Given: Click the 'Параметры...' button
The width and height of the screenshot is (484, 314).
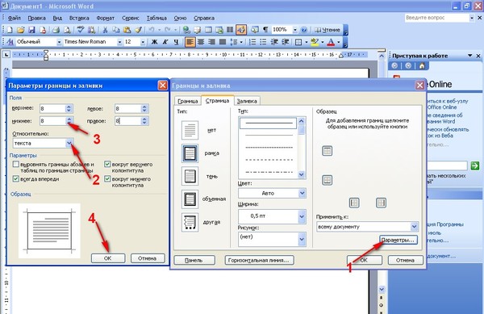Looking at the screenshot, I should pyautogui.click(x=398, y=240).
